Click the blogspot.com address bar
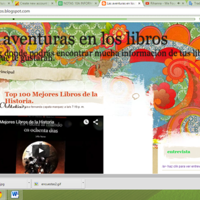200x200 pixels. click(100, 11)
